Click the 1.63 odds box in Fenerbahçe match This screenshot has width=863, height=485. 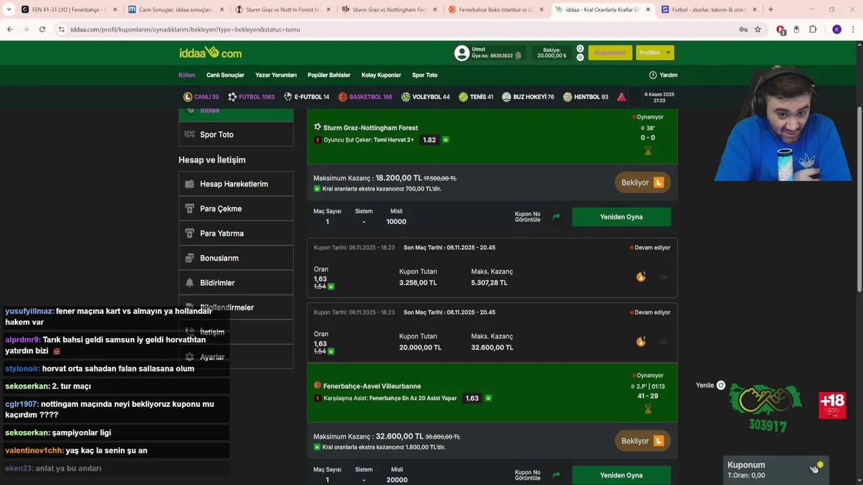[x=472, y=398]
